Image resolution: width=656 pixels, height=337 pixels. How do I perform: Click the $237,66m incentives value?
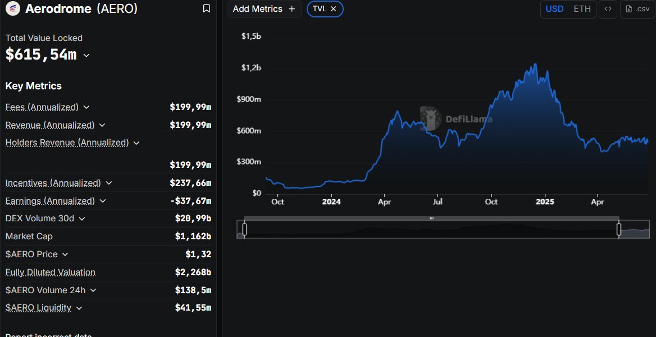(x=190, y=183)
